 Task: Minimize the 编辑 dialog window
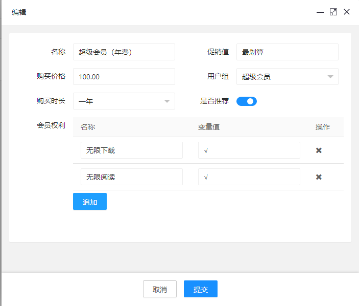tap(320, 12)
